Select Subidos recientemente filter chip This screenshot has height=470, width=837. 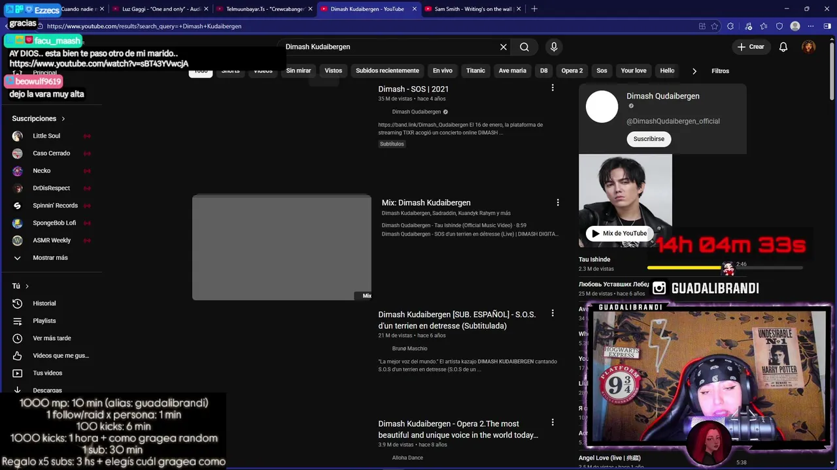pyautogui.click(x=387, y=70)
